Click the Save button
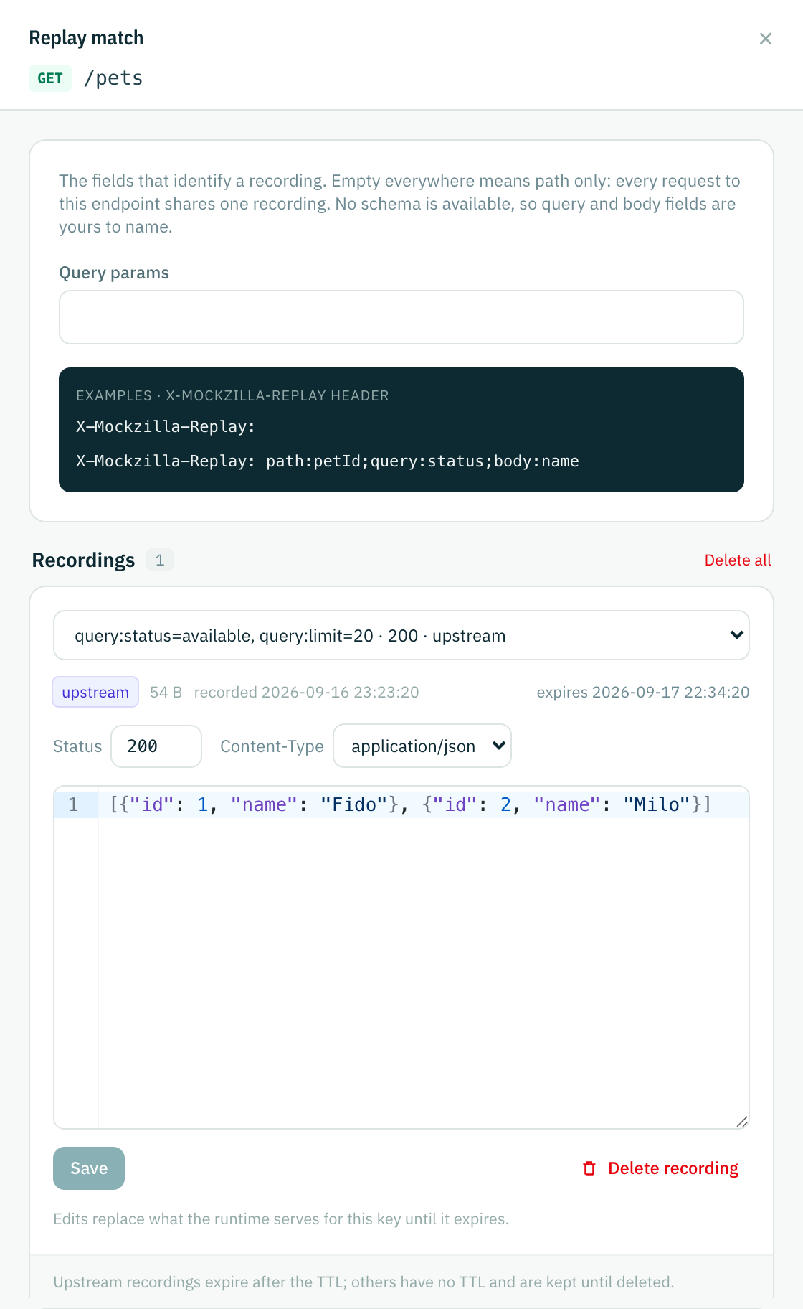This screenshot has width=803, height=1309. pyautogui.click(x=89, y=1168)
